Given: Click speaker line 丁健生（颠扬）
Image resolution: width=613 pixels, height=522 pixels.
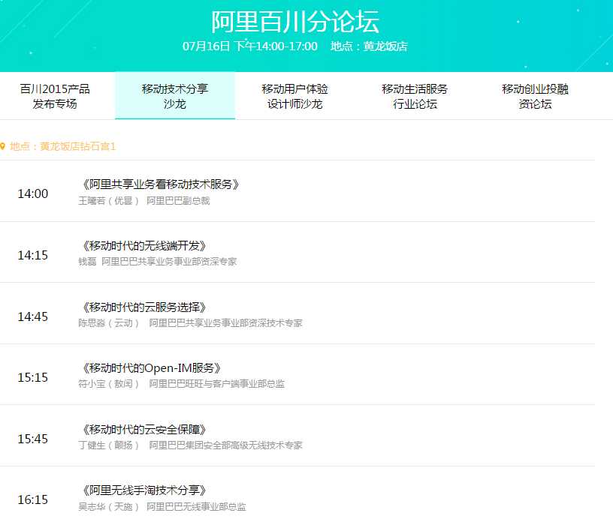Looking at the screenshot, I should 109,445.
